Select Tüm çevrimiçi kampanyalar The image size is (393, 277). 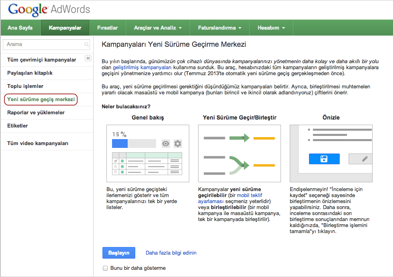42,60
